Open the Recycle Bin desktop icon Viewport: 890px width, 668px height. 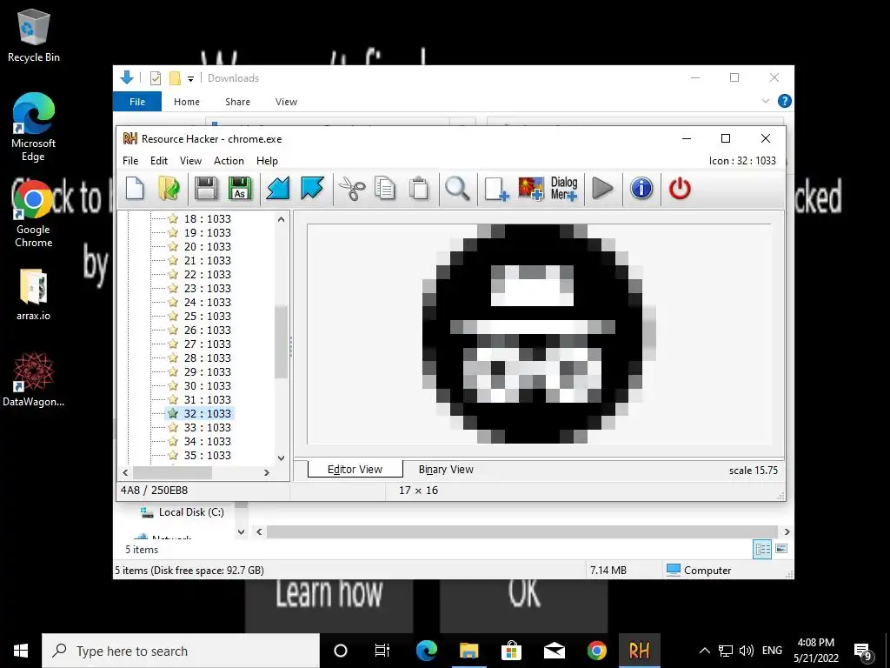[x=34, y=37]
